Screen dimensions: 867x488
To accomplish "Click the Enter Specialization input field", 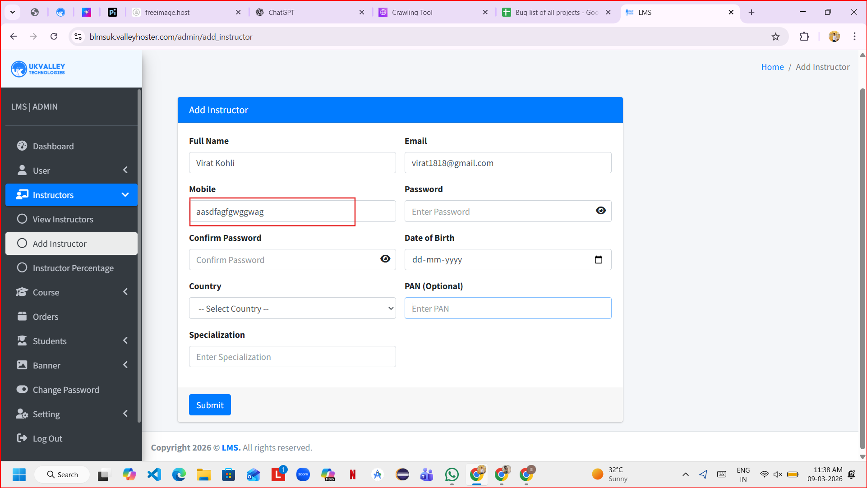I will (292, 357).
